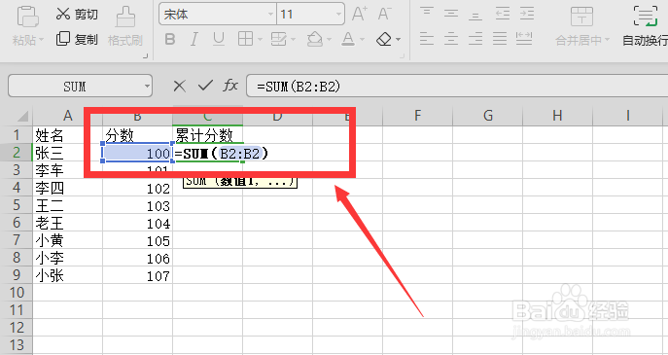The height and width of the screenshot is (355, 668).
Task: Click the Increase indent icon
Action: tap(527, 14)
